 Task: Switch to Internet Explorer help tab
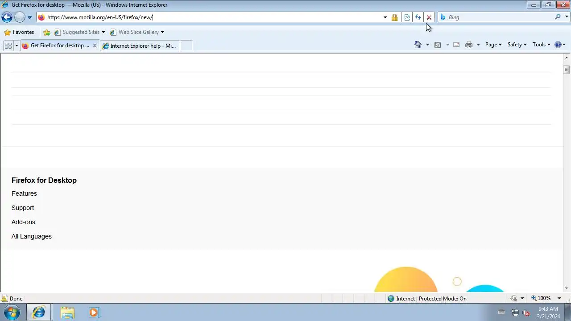pyautogui.click(x=140, y=45)
